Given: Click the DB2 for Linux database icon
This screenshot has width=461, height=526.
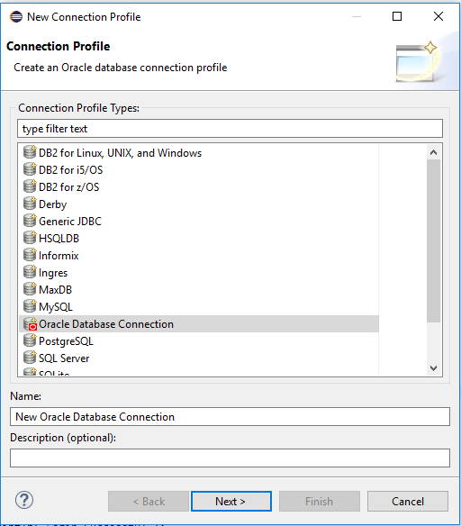Looking at the screenshot, I should pyautogui.click(x=30, y=152).
